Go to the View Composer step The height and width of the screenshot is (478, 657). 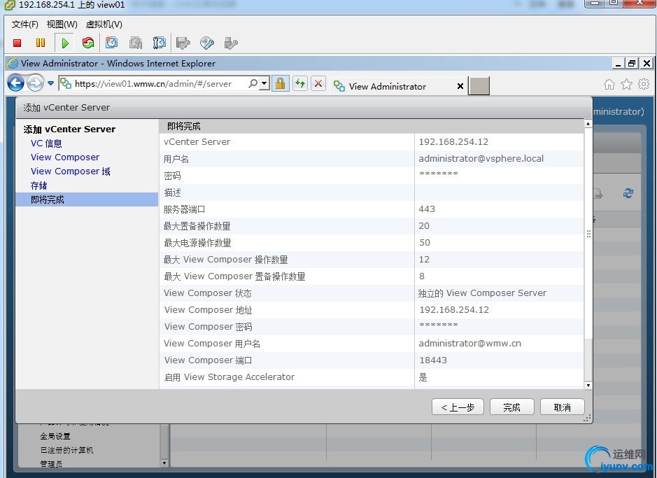point(65,157)
